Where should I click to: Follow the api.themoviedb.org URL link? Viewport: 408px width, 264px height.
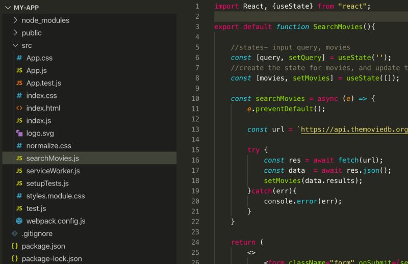[354, 129]
